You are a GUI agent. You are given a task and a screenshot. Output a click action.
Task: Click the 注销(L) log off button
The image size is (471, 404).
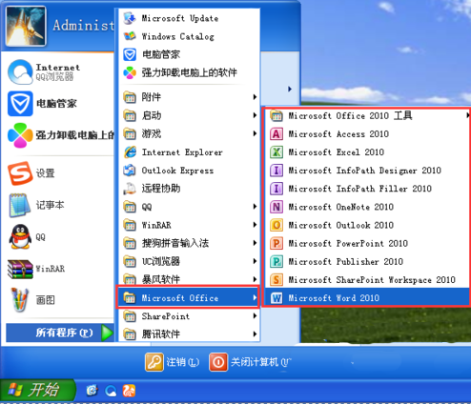(x=173, y=362)
